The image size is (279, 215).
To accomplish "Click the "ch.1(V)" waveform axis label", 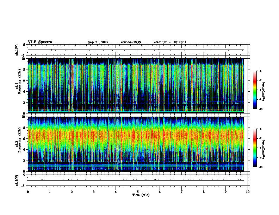I will [17, 50].
